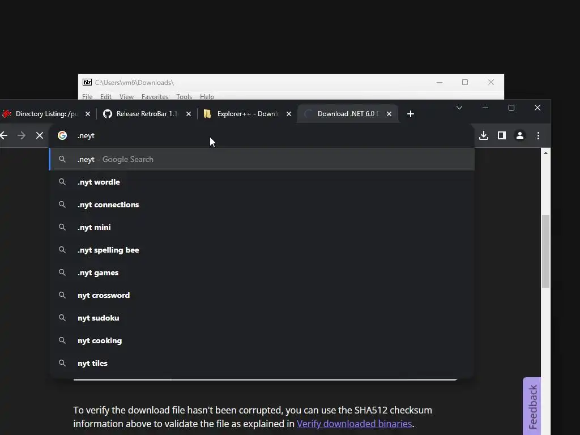Open 'Verify downloaded binaries' link
This screenshot has height=435, width=580.
point(354,424)
